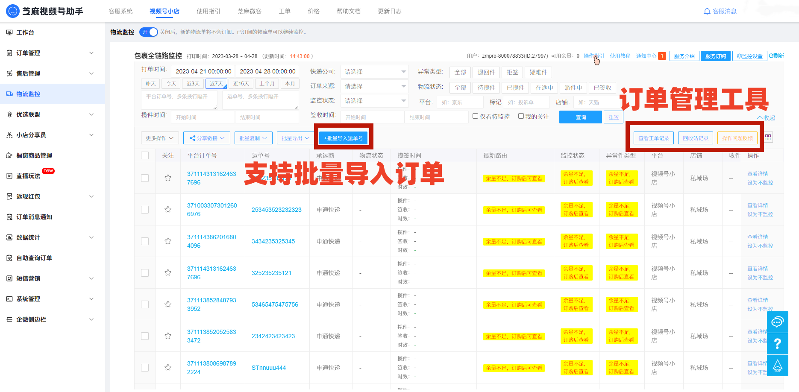Select the 近7天 quick date filter

coord(216,84)
